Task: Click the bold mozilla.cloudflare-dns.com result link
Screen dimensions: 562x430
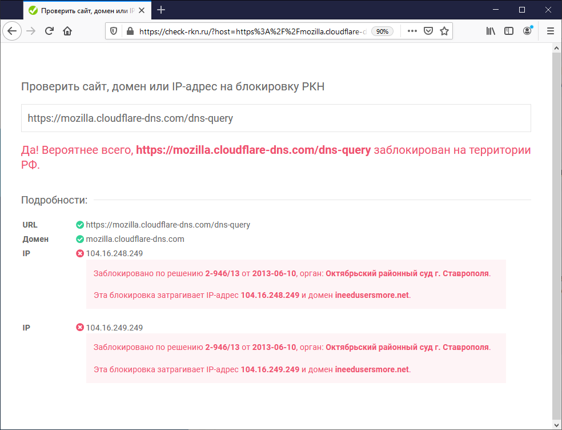Action: [253, 150]
